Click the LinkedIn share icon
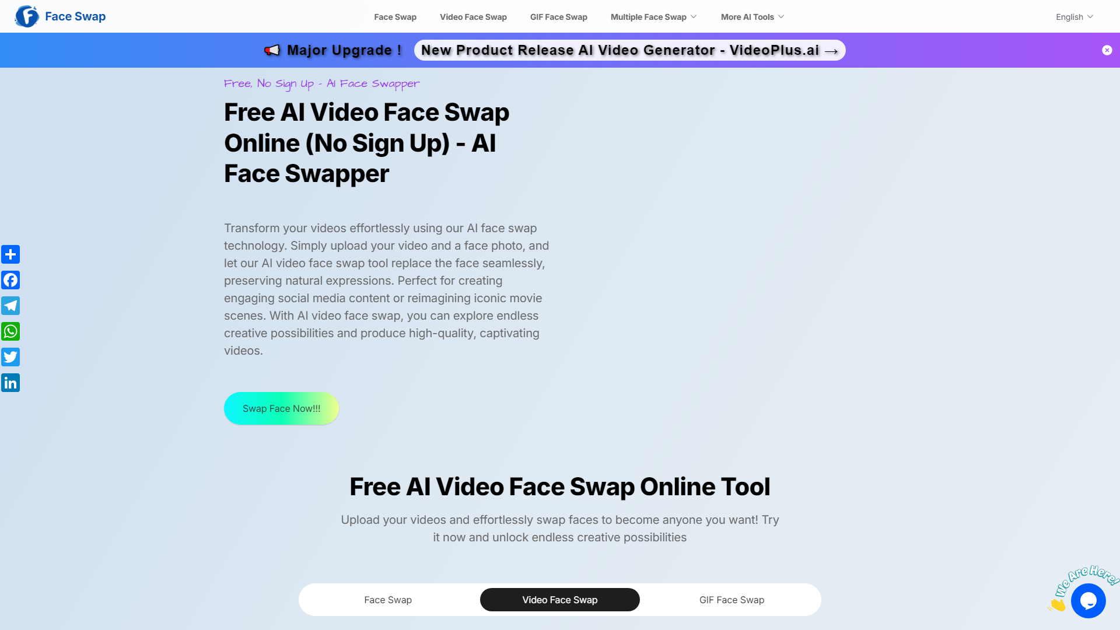 coord(10,382)
